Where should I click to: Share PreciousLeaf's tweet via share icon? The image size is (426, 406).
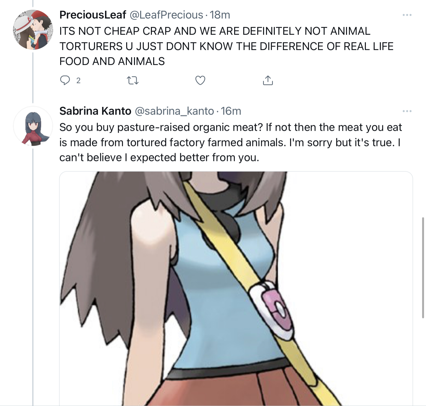tap(268, 80)
